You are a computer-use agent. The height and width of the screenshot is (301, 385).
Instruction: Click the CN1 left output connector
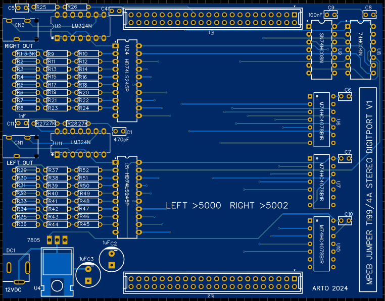point(19,147)
